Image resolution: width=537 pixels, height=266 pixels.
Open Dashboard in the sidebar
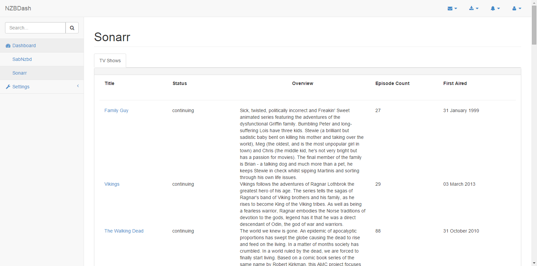click(x=24, y=46)
